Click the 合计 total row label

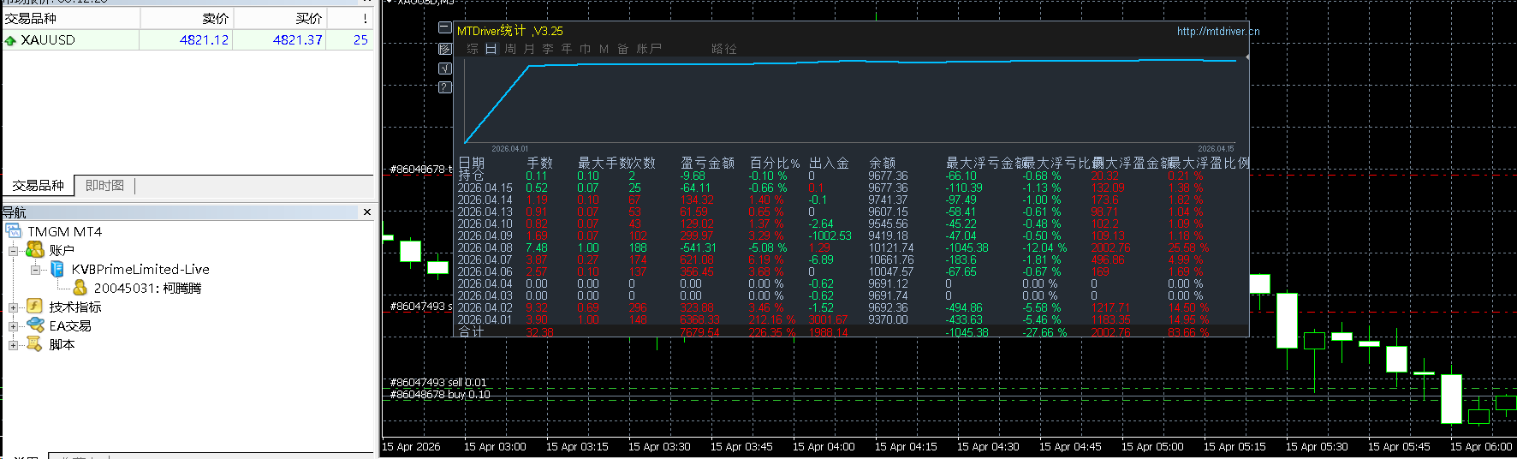tap(471, 331)
